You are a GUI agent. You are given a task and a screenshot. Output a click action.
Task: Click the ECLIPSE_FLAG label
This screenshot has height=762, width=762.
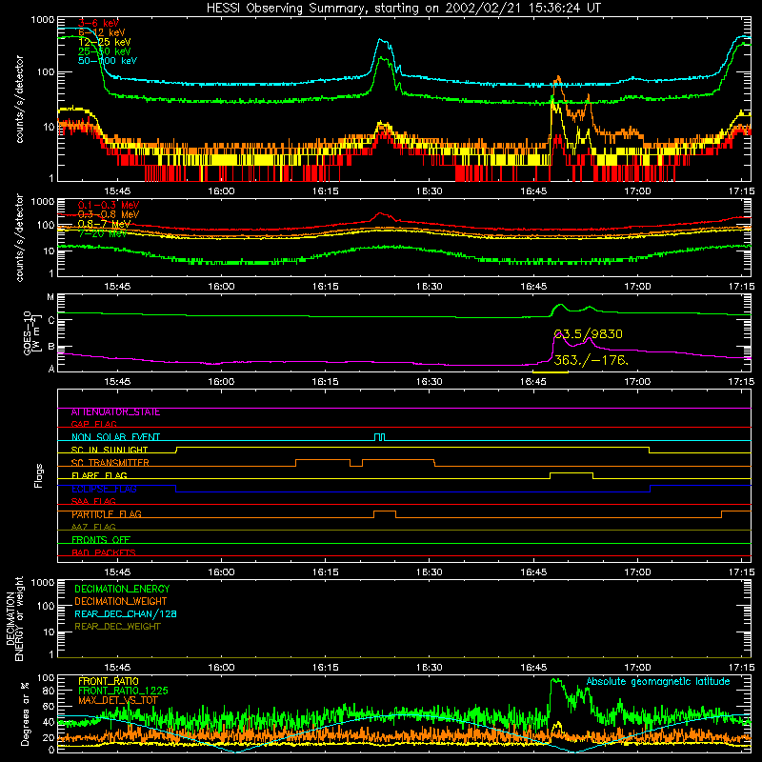104,489
